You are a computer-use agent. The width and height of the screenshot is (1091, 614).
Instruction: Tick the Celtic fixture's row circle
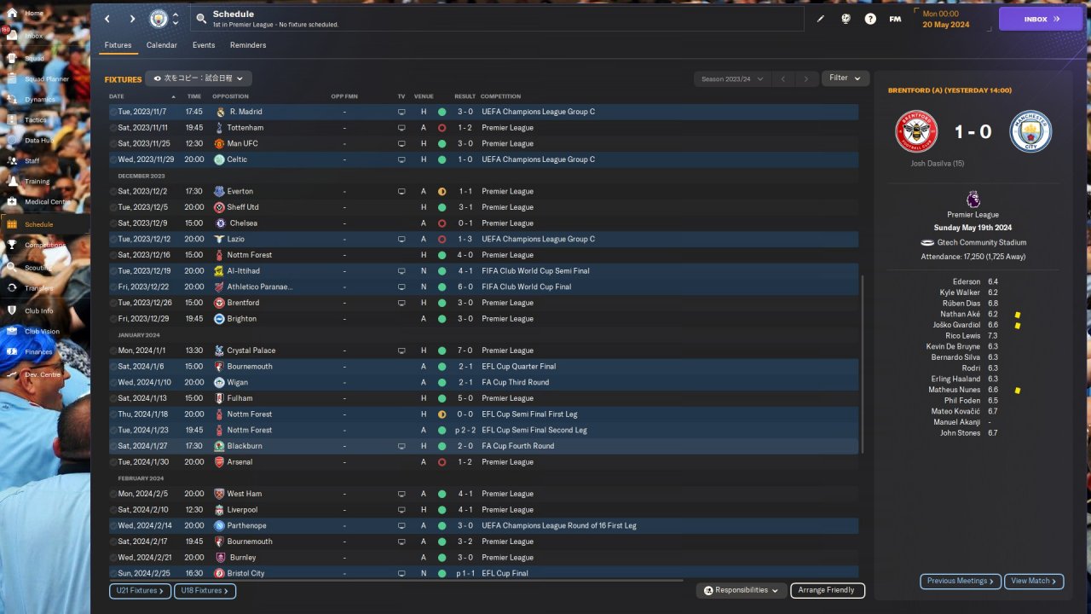pos(113,159)
